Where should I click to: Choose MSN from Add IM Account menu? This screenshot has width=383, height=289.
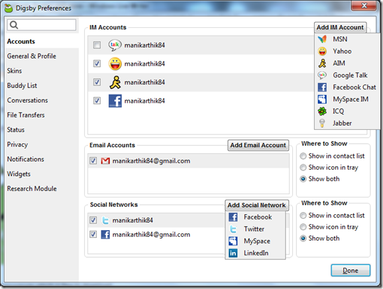(x=347, y=39)
